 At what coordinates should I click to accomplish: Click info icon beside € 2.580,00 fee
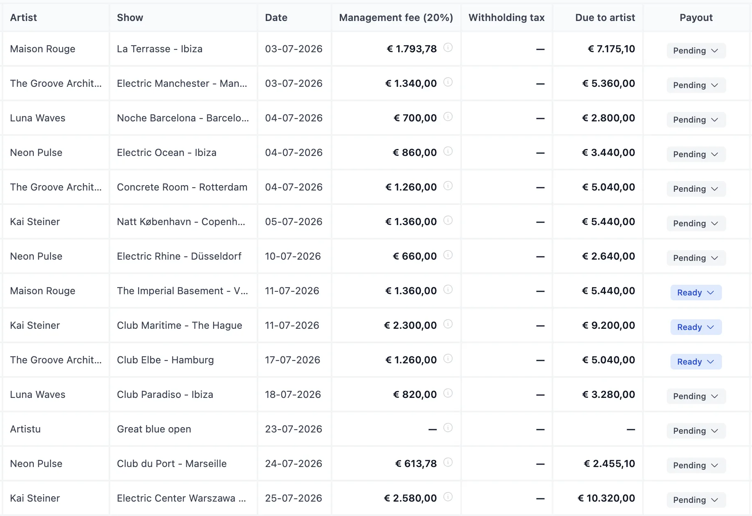coord(448,497)
